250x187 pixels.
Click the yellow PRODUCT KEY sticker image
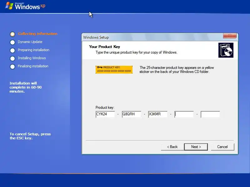(x=114, y=70)
